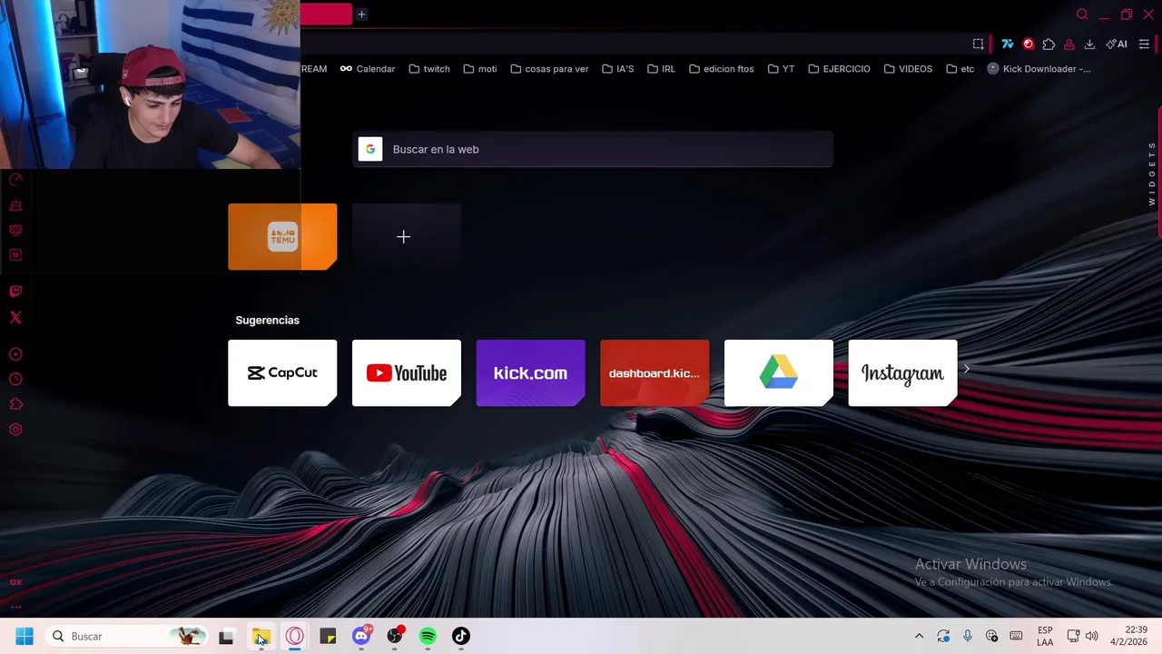Open the YouTube suggestion tile
The height and width of the screenshot is (654, 1162).
pyautogui.click(x=407, y=372)
